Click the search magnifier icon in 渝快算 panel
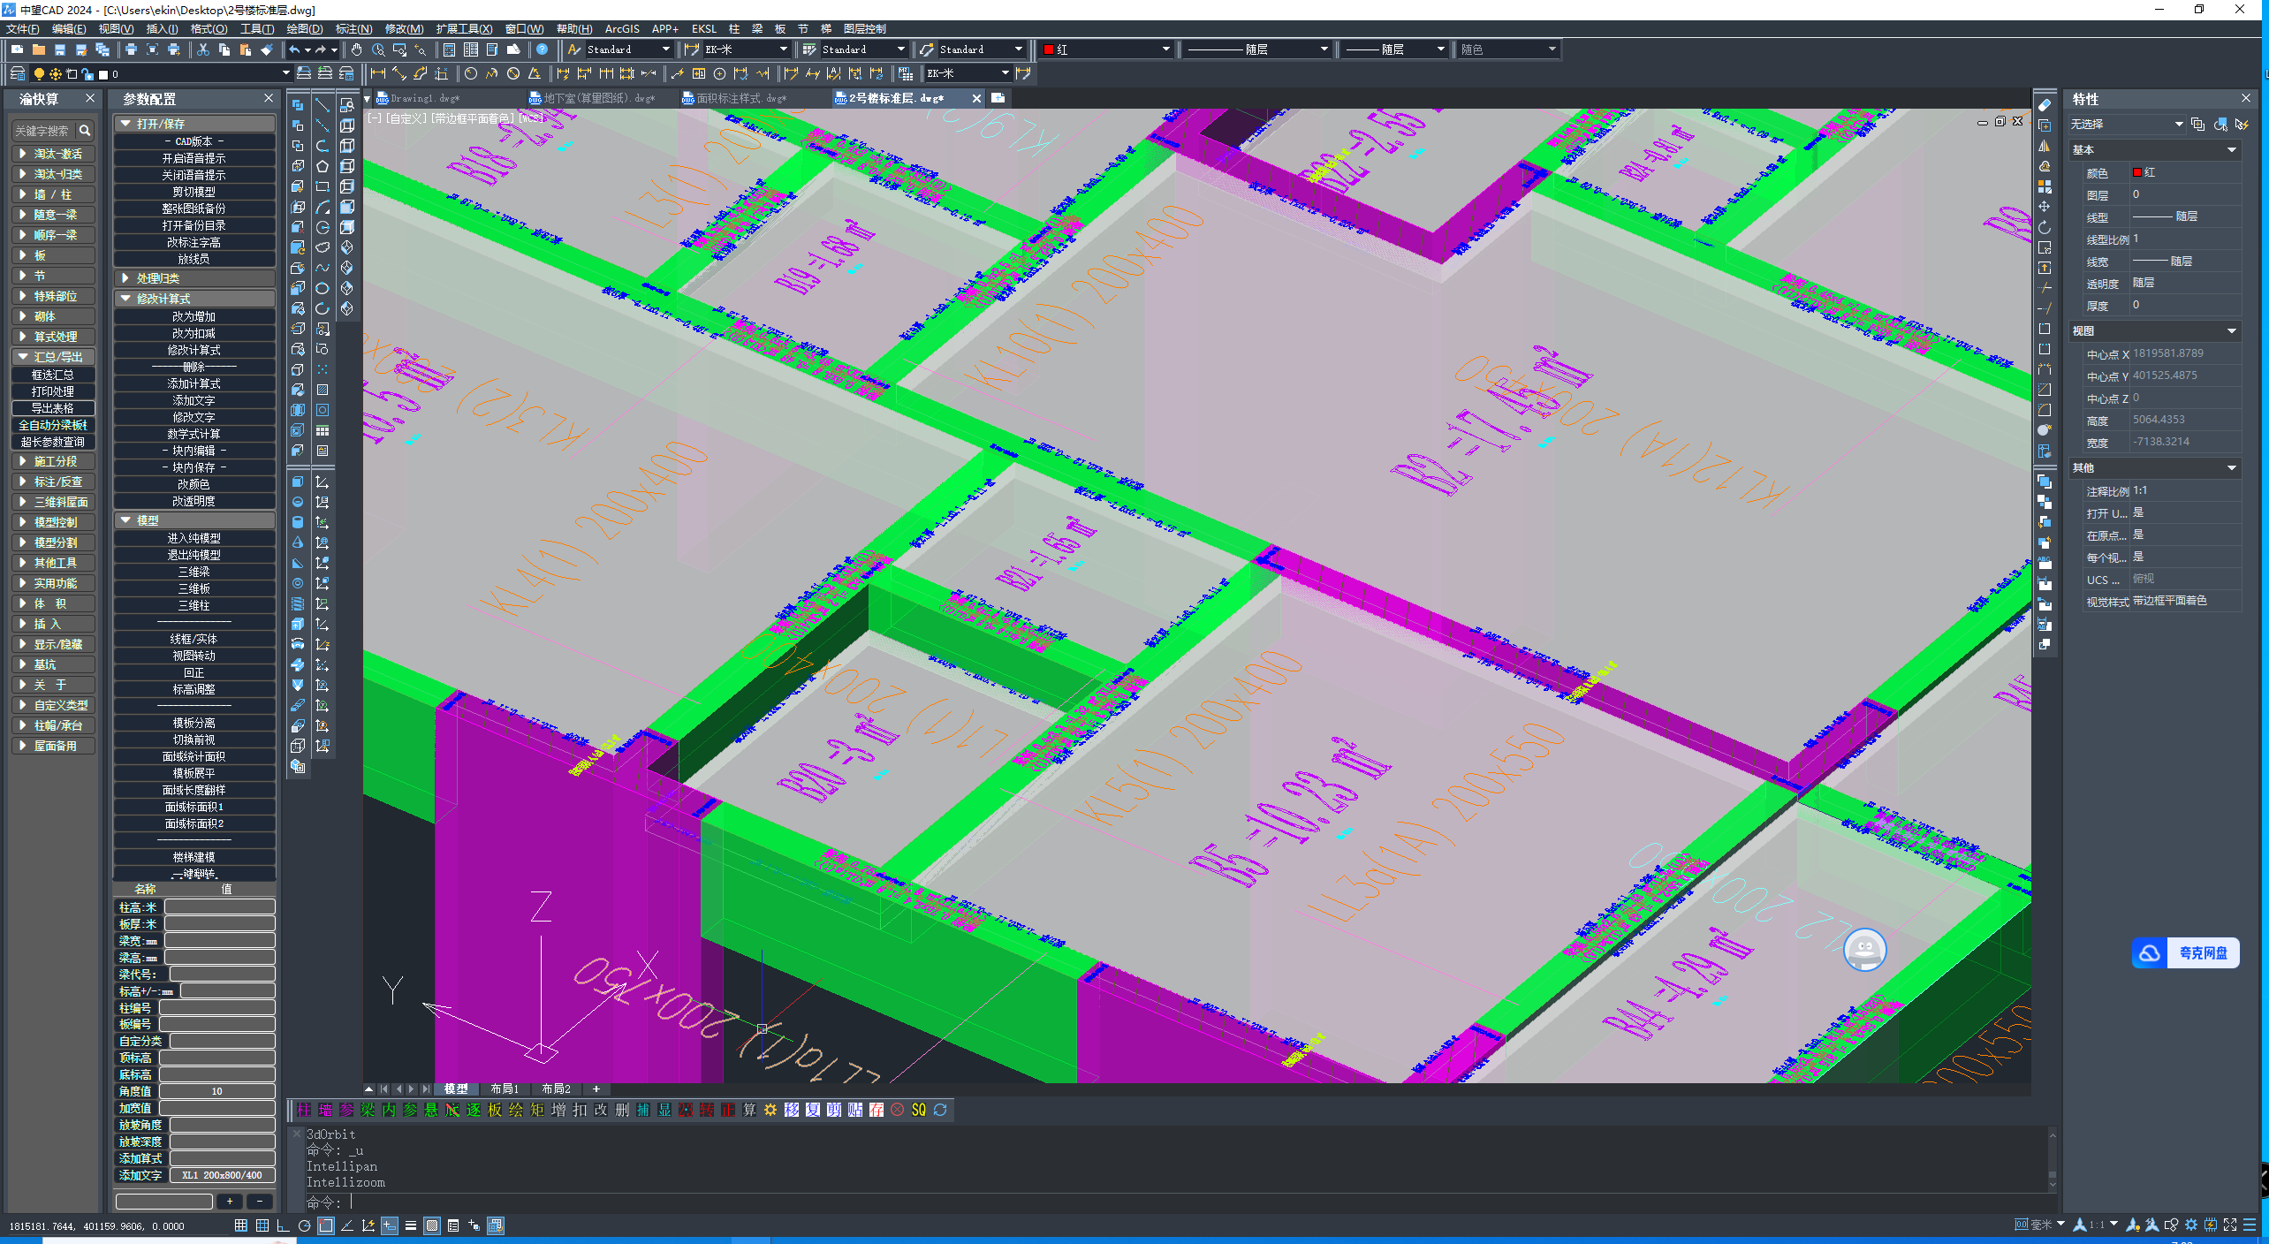The image size is (2269, 1244). [x=85, y=131]
